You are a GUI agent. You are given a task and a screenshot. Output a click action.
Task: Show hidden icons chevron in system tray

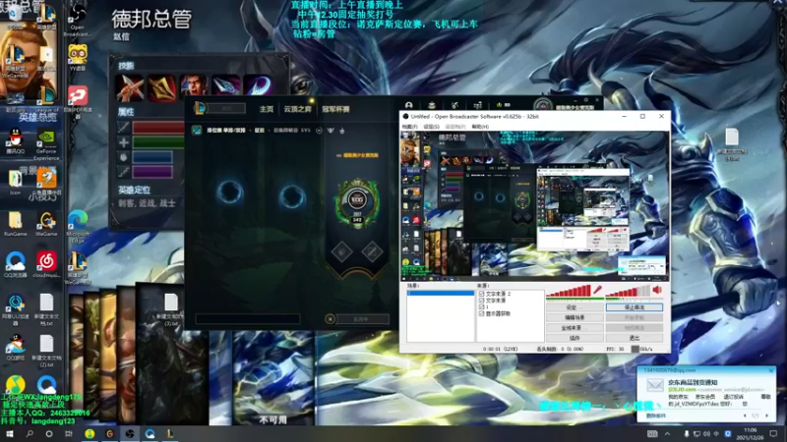pos(667,434)
